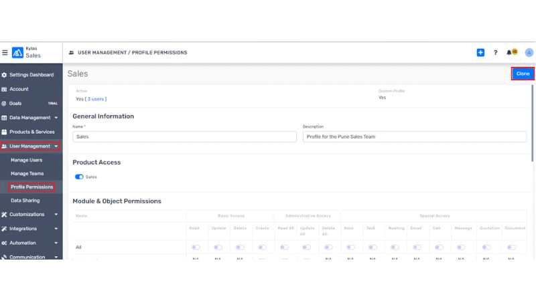536x301 pixels.
Task: Collapse the User Management section arrow
Action: [56, 146]
